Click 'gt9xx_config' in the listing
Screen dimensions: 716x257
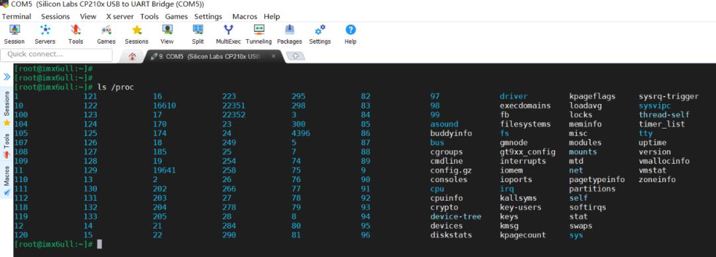528,152
